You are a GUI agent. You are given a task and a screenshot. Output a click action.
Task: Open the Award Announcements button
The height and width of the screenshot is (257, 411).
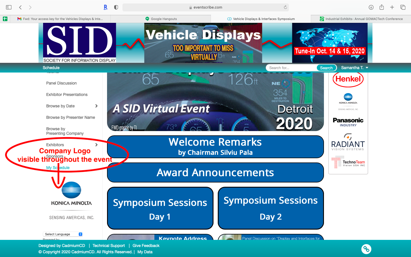point(215,172)
